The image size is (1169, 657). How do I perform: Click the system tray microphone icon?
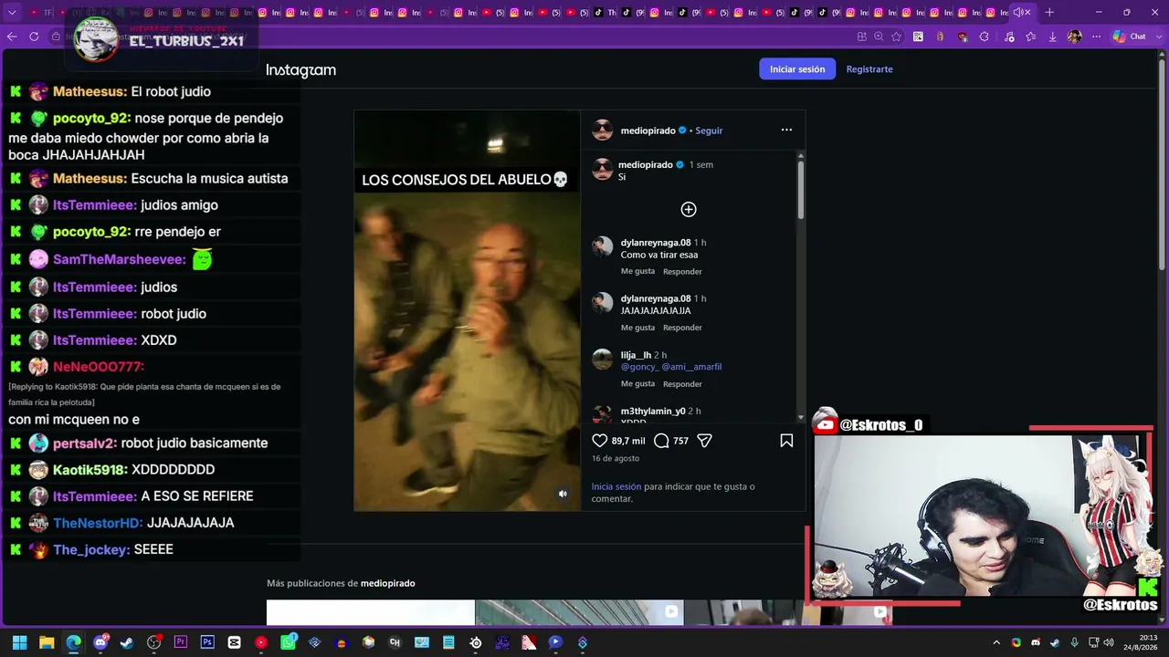(x=1074, y=642)
